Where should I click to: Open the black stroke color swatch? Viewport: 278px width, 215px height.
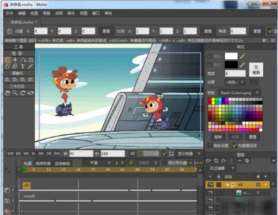point(231,65)
